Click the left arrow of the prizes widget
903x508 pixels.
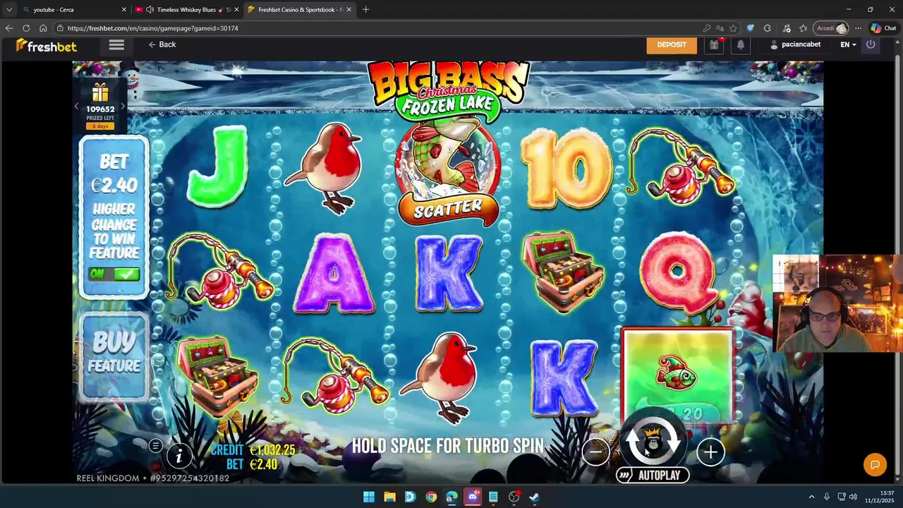pos(76,107)
